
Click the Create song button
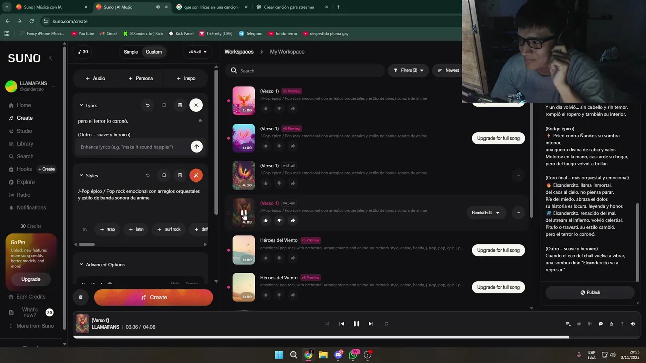pos(153,297)
